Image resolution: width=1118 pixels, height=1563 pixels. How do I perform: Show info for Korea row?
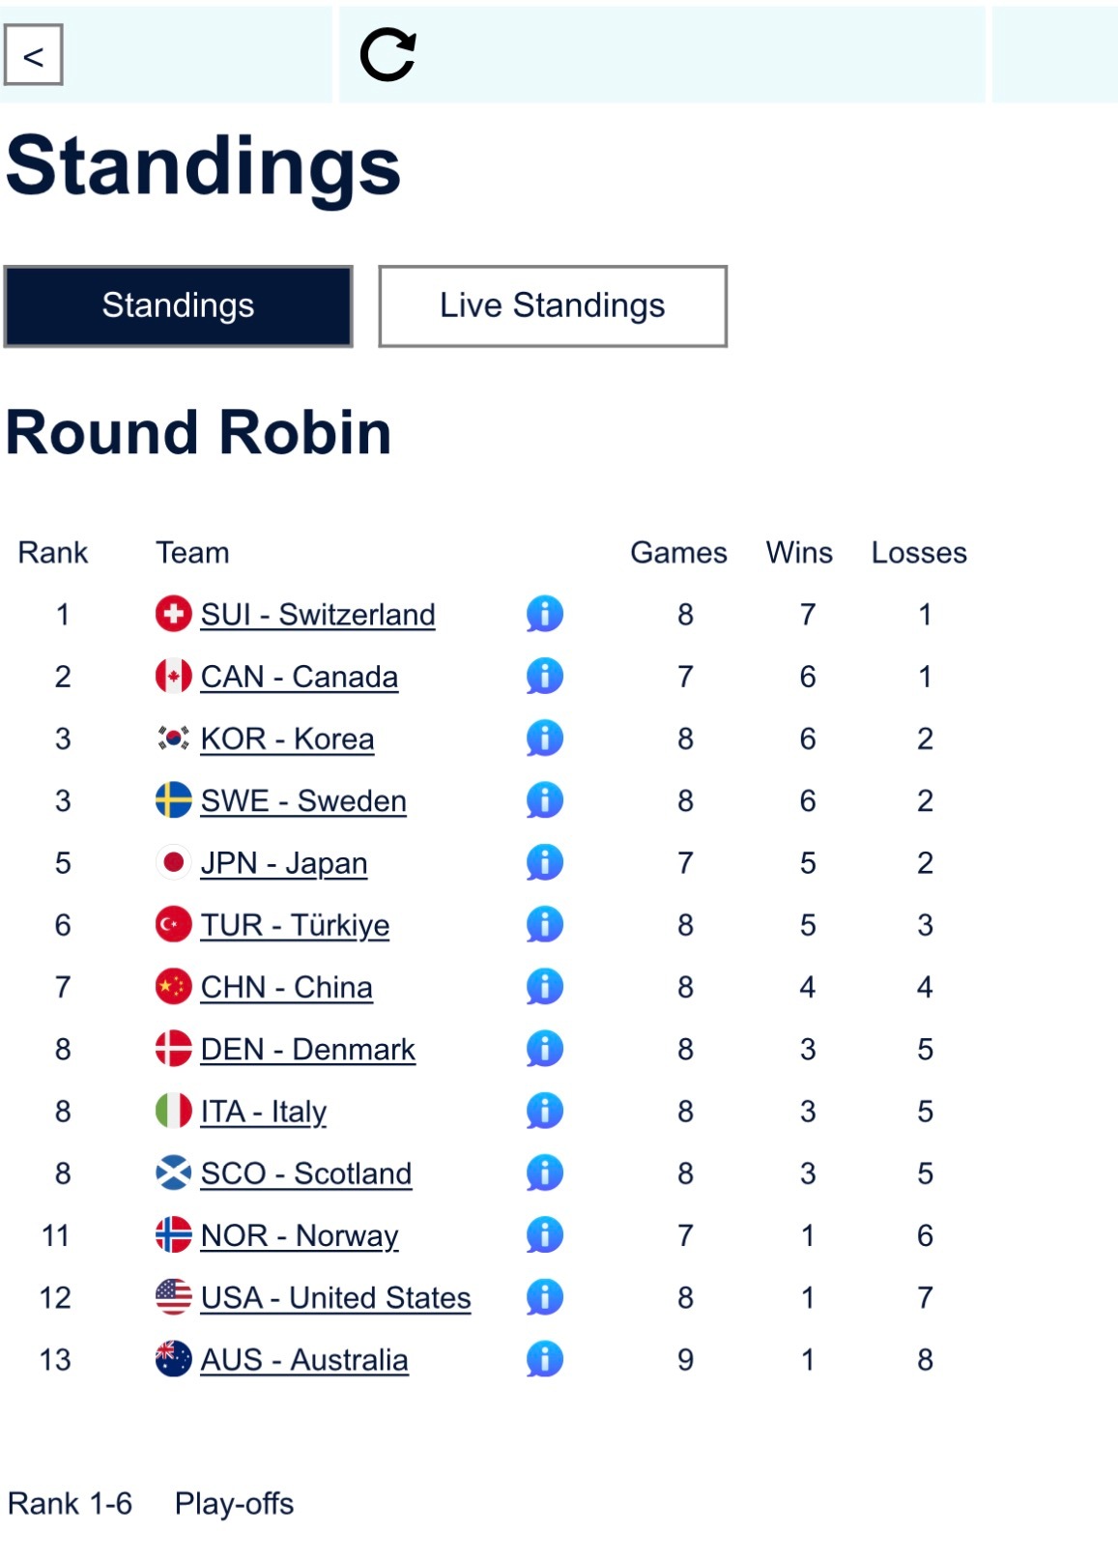tap(544, 738)
